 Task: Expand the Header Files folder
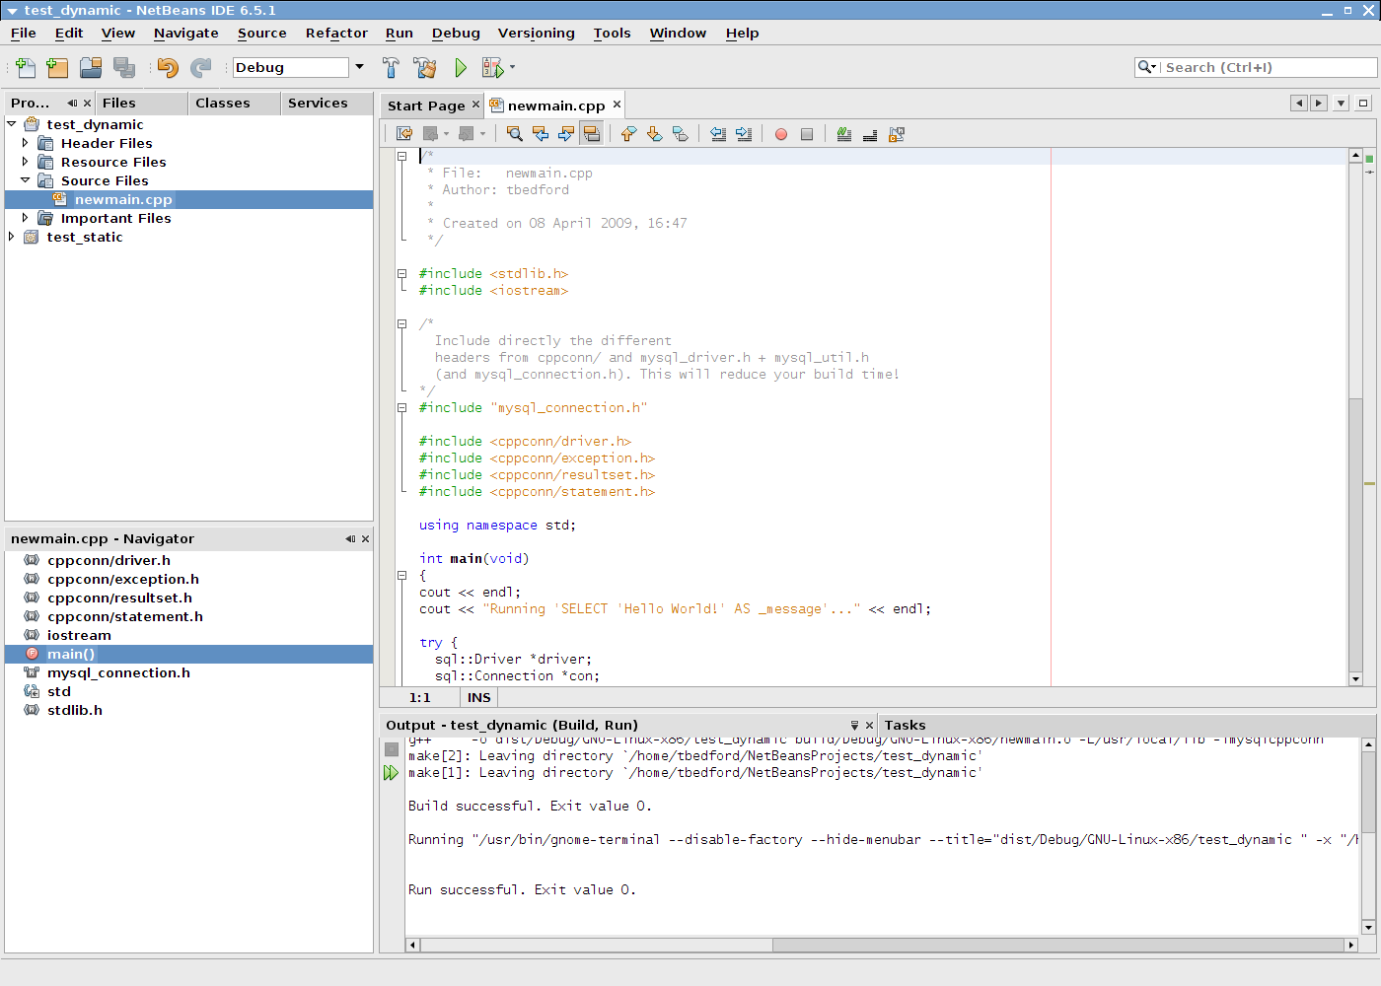tap(24, 143)
